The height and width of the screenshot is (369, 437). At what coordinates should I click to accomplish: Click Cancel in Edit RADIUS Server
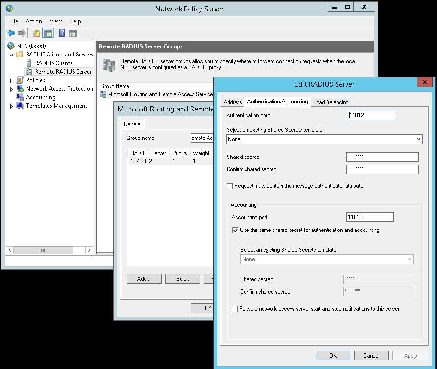pyautogui.click(x=371, y=356)
